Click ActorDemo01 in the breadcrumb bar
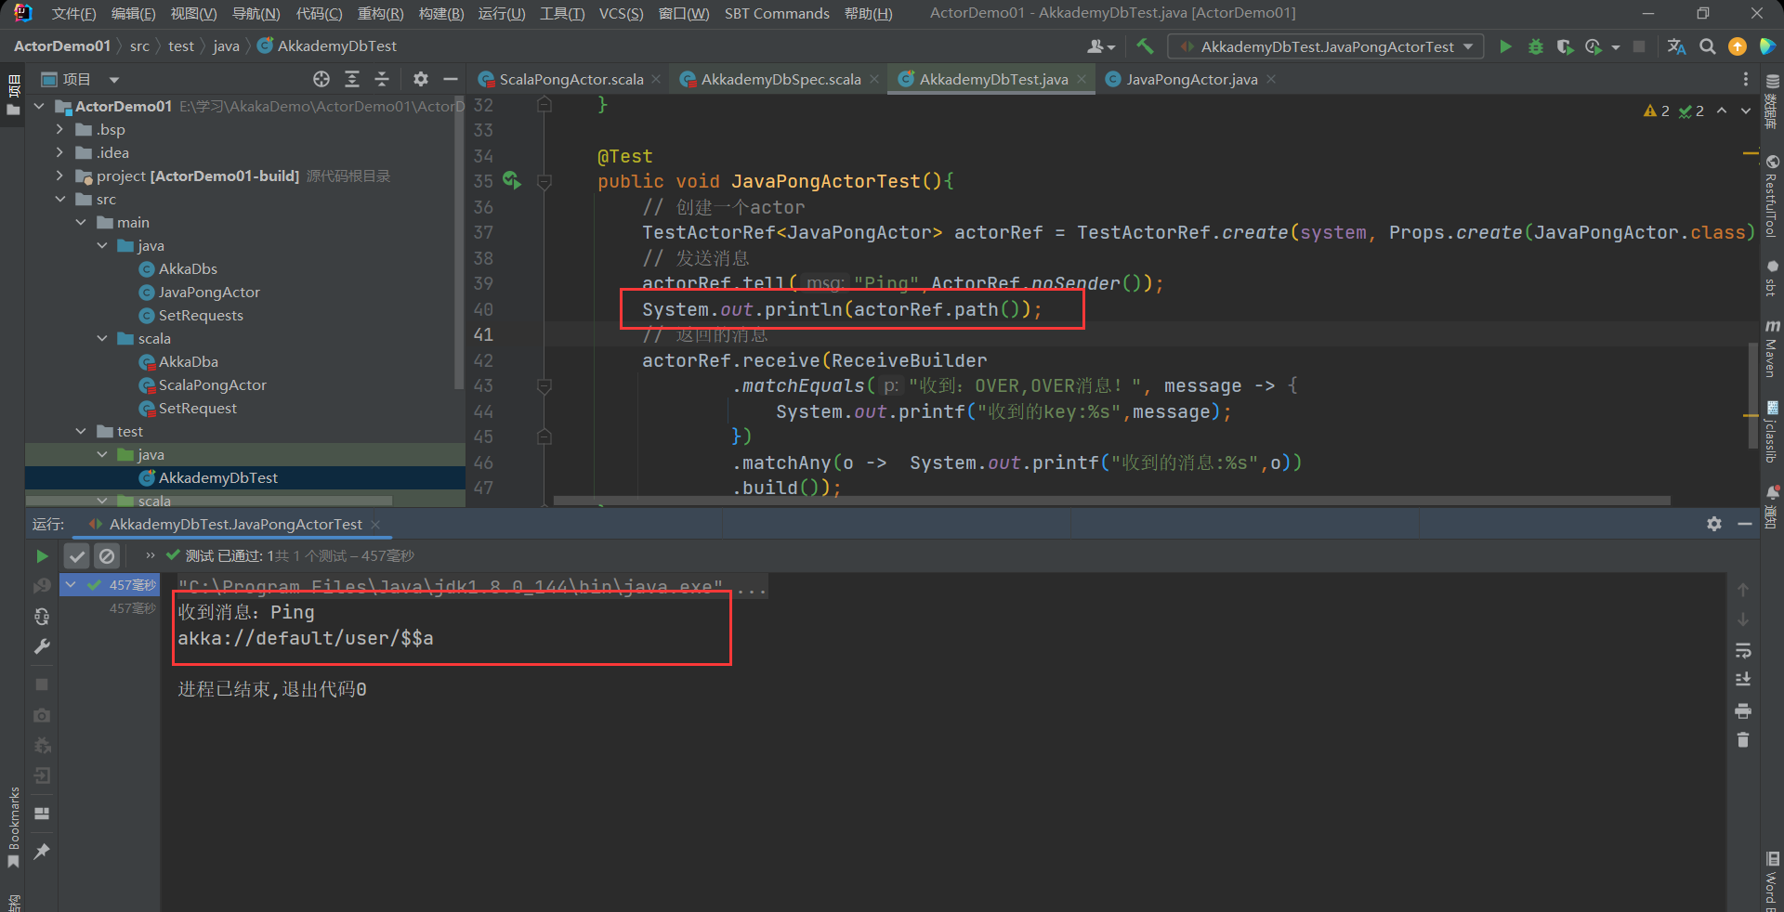1784x912 pixels. click(x=62, y=46)
